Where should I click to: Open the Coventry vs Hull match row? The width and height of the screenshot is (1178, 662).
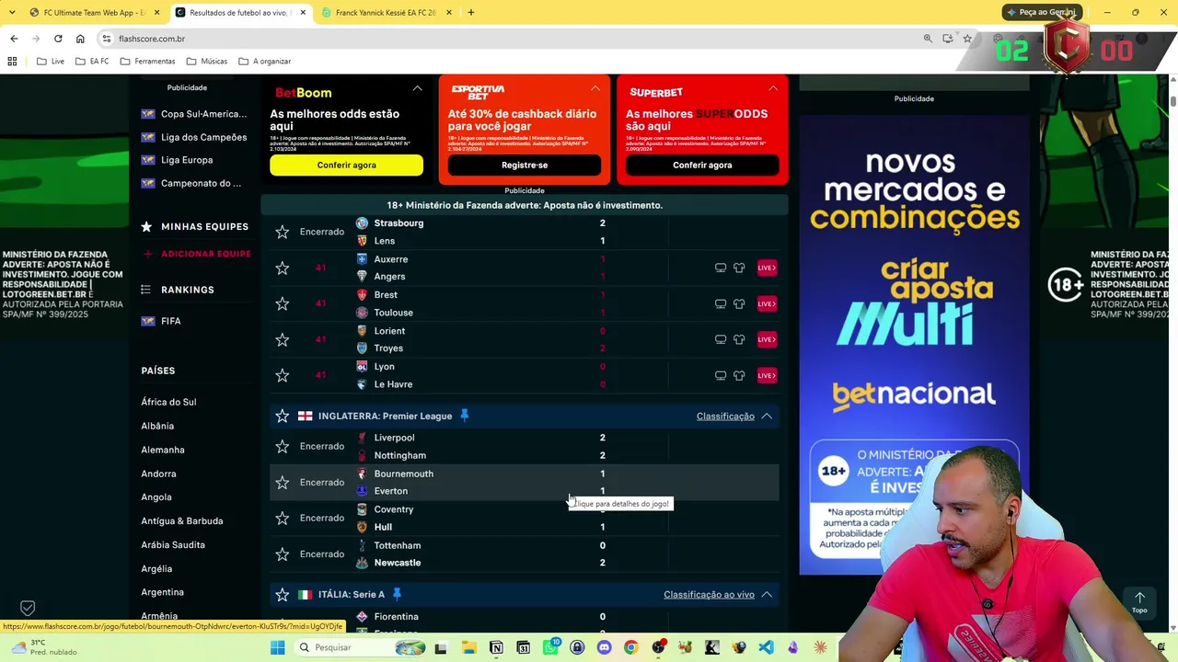[525, 518]
